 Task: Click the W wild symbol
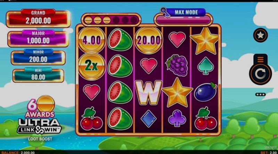(x=148, y=92)
